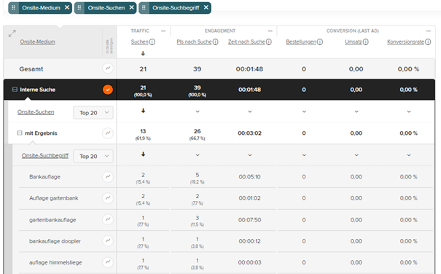Click the PIs nach Suche header link

(194, 42)
